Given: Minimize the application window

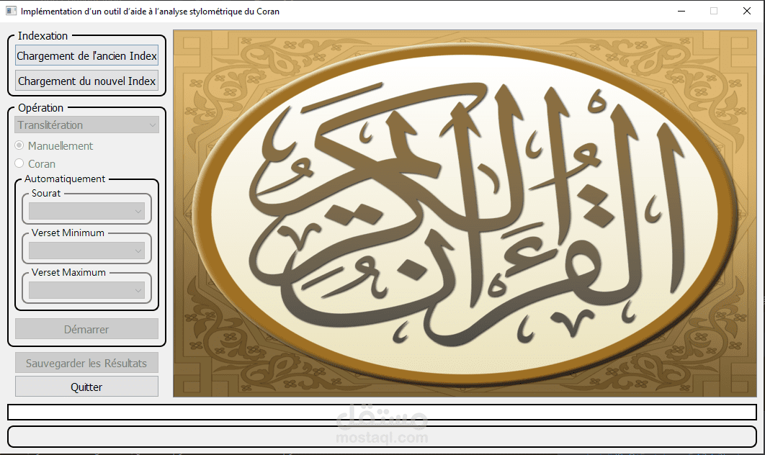Looking at the screenshot, I should [681, 11].
